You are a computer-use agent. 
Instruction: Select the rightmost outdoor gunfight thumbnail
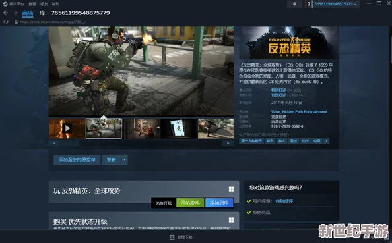point(216,128)
